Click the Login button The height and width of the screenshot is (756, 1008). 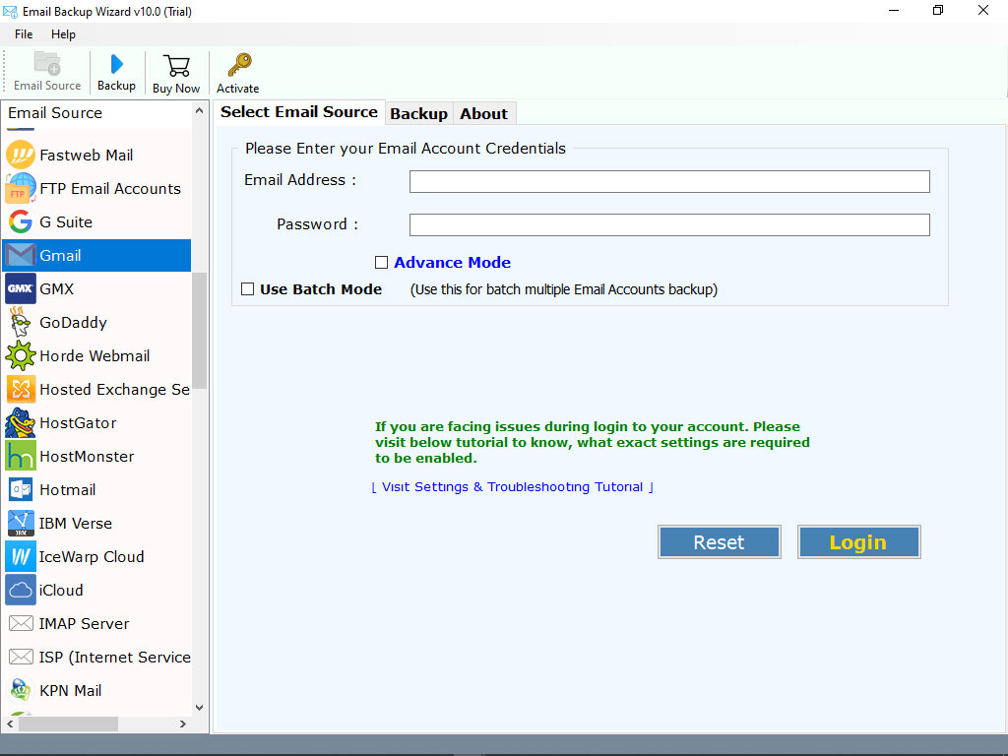(x=858, y=542)
